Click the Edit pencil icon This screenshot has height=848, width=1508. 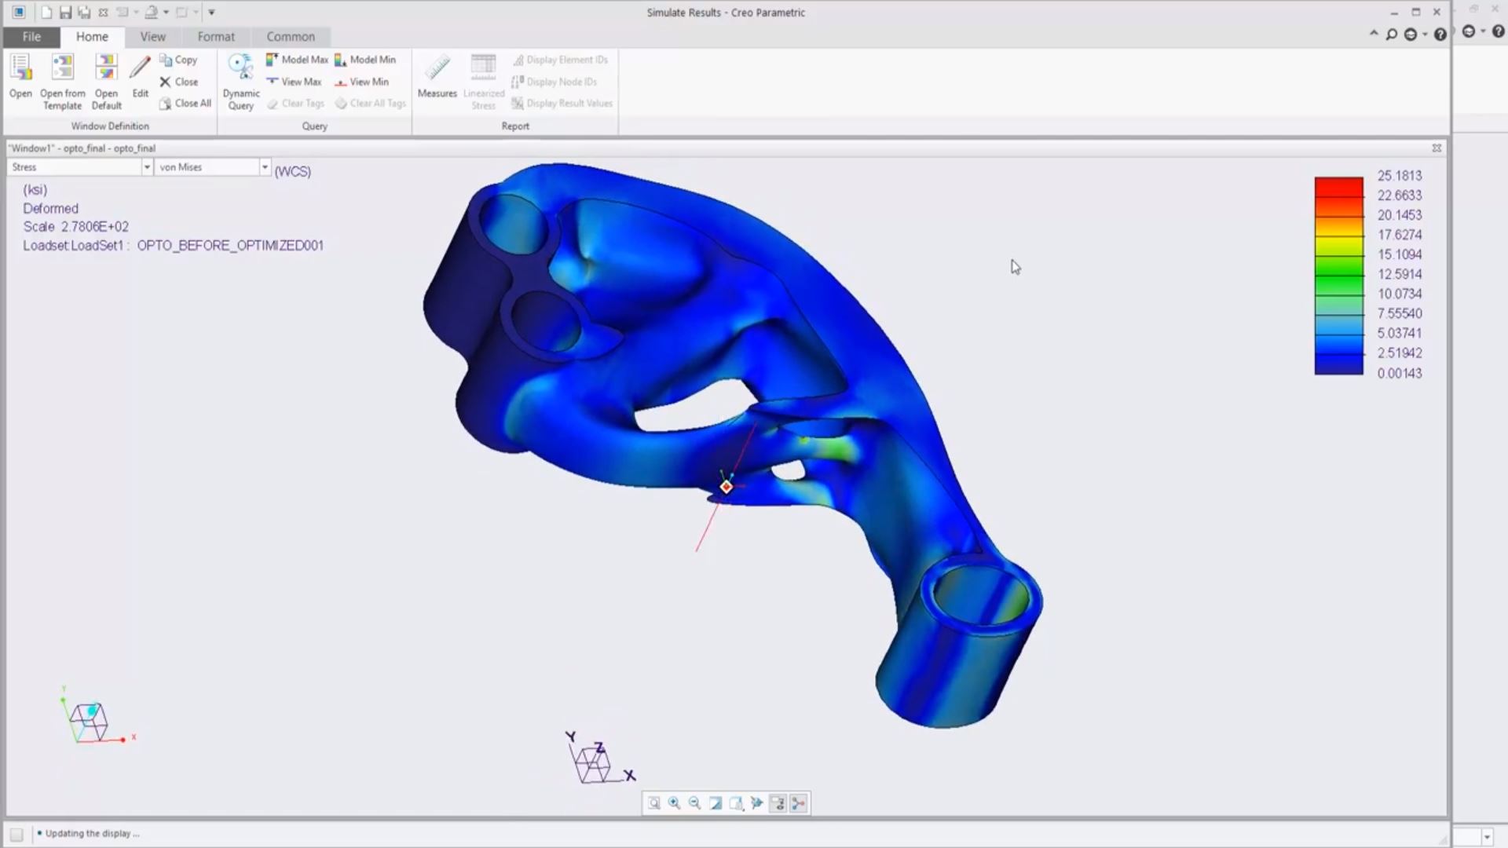(140, 69)
